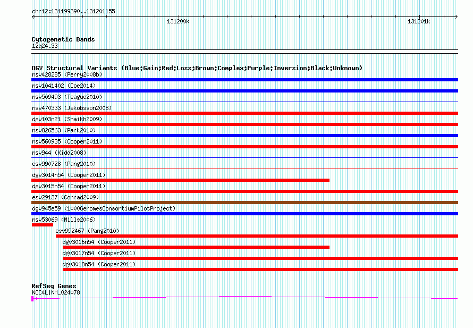473x328 pixels.
Task: Select the red bar under dgv3018n54
Action: pyautogui.click(x=260, y=270)
